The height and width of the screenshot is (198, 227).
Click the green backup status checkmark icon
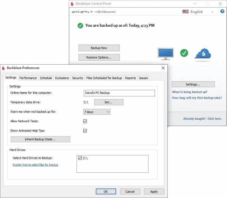coord(80,26)
